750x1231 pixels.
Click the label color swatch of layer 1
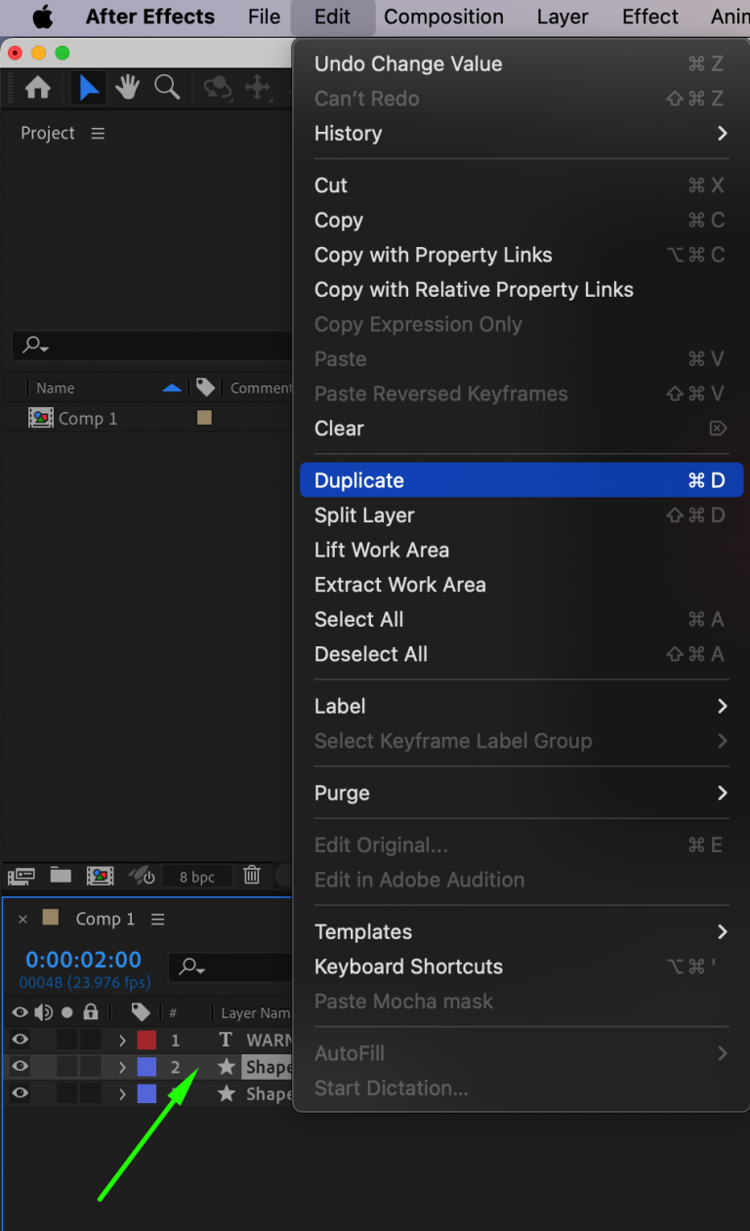146,1040
